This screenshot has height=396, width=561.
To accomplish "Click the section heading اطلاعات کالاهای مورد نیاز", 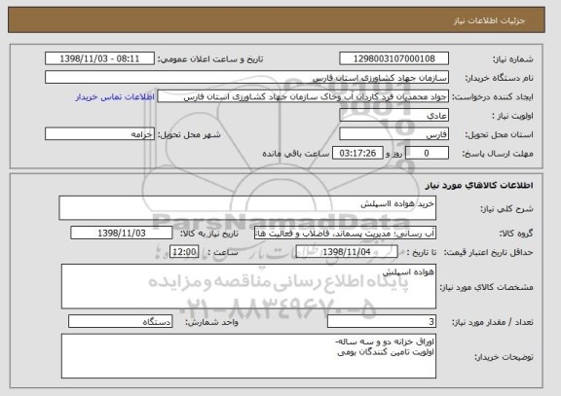I will click(479, 185).
